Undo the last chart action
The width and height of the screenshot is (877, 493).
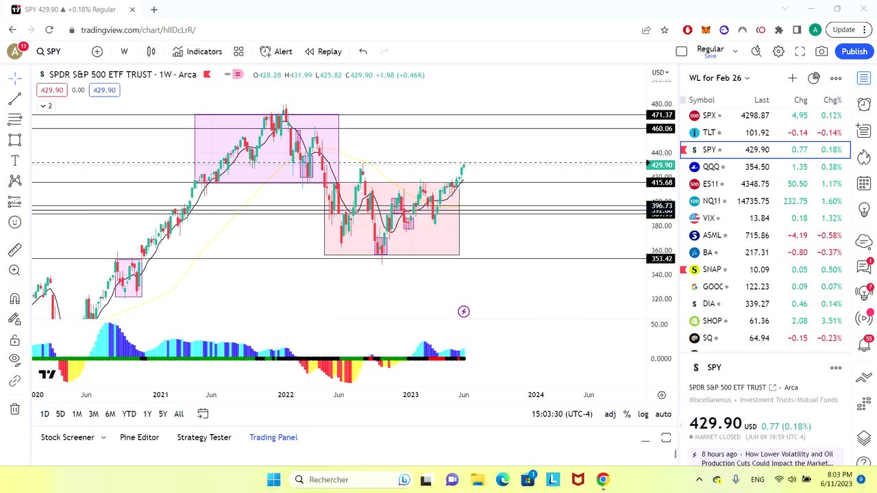click(x=363, y=51)
